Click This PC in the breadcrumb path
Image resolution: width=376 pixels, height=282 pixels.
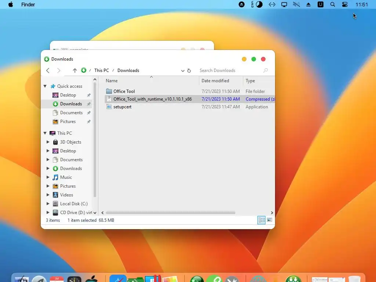click(102, 70)
